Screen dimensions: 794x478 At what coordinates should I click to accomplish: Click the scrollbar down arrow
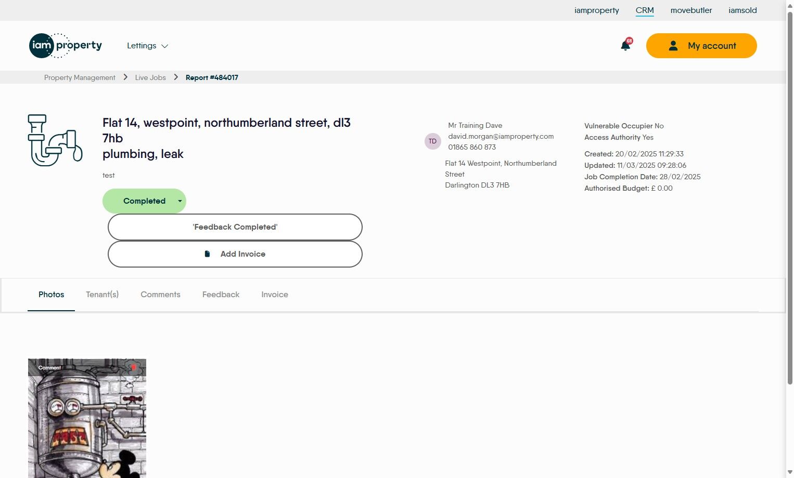click(790, 473)
